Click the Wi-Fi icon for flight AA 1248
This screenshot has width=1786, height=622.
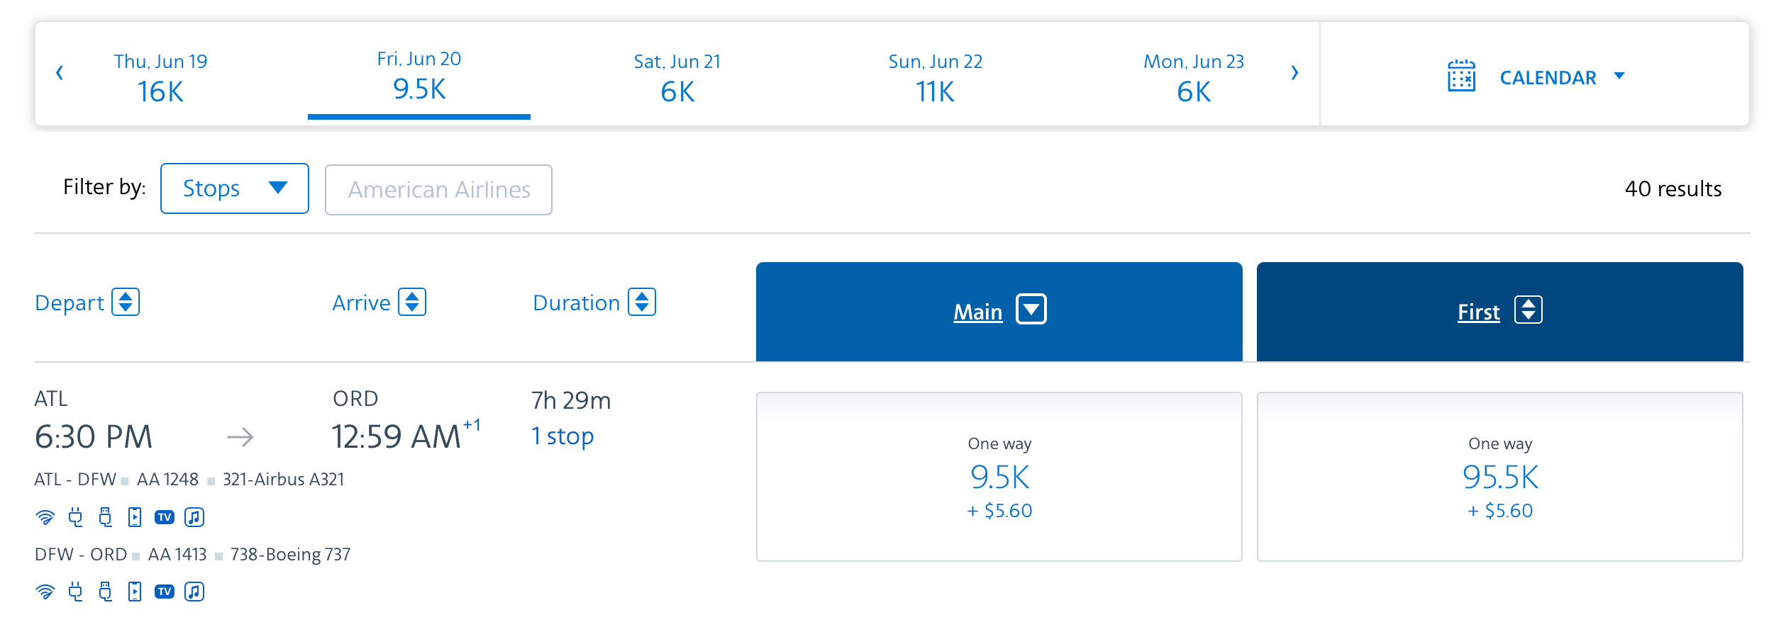coord(45,517)
